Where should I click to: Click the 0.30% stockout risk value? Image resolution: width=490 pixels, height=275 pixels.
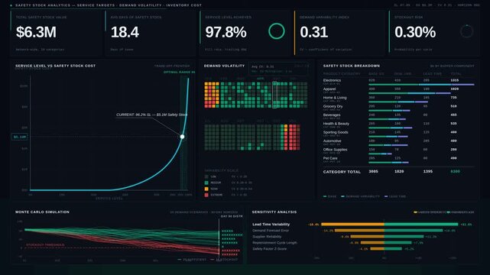[x=415, y=32]
